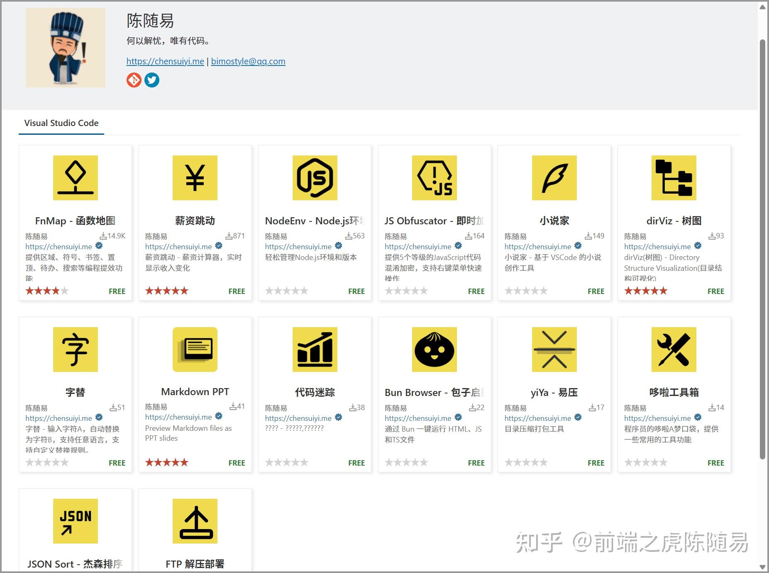Click the dirViz tree diagram icon
This screenshot has width=769, height=573.
673,177
